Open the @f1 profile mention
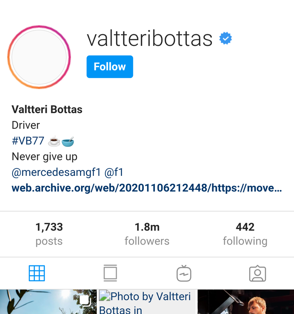Image resolution: width=294 pixels, height=314 pixels. [x=114, y=172]
